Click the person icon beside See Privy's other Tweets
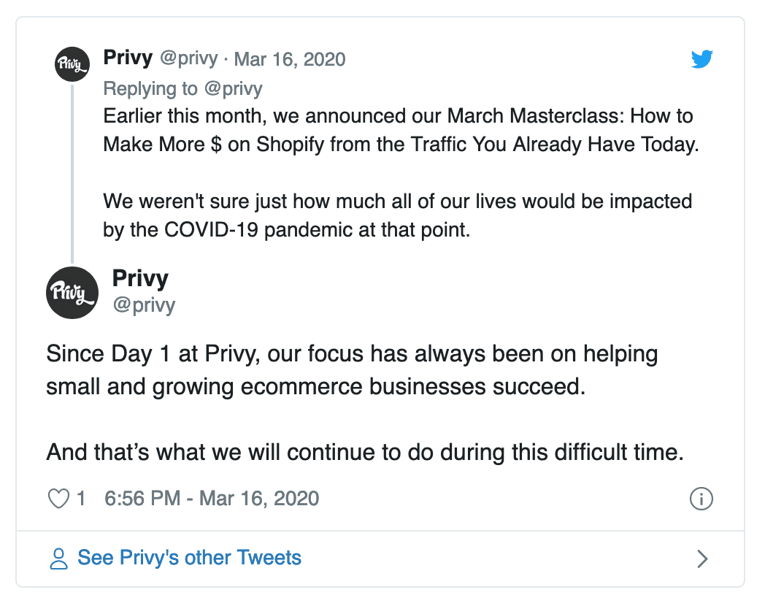Viewport: 765px width, 606px height. point(58,559)
